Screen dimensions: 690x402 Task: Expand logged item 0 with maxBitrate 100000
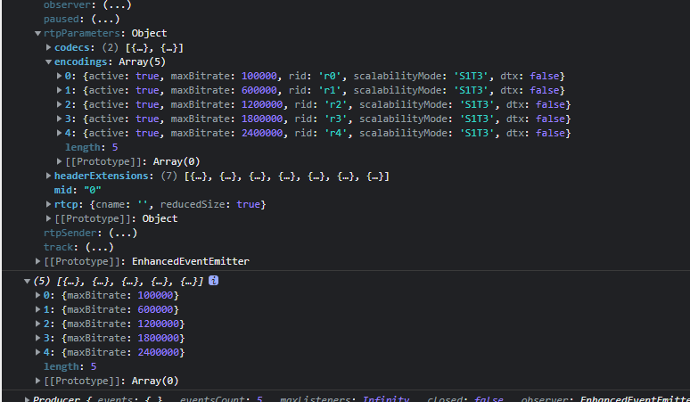tap(37, 295)
